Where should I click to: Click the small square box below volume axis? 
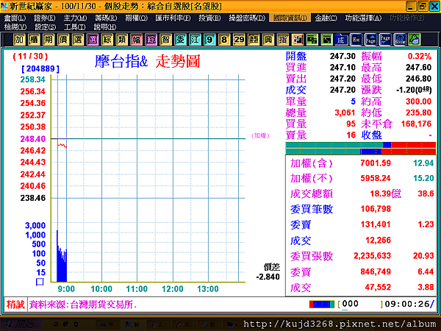(40, 282)
